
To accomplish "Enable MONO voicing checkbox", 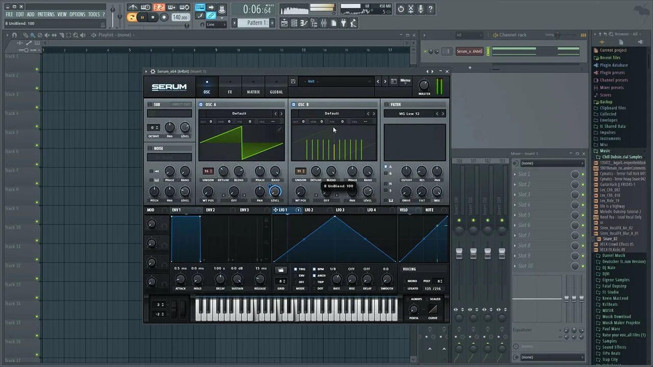I will click(x=405, y=281).
